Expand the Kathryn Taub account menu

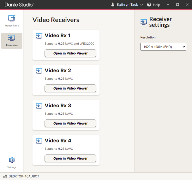[x=141, y=5]
